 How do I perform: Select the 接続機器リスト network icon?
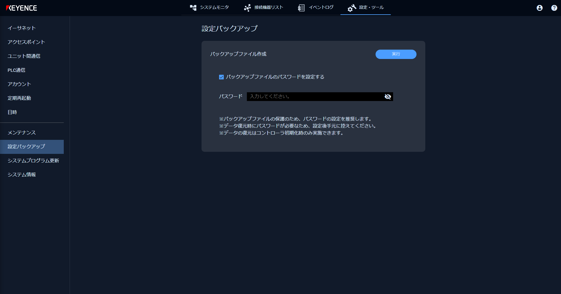pos(247,8)
